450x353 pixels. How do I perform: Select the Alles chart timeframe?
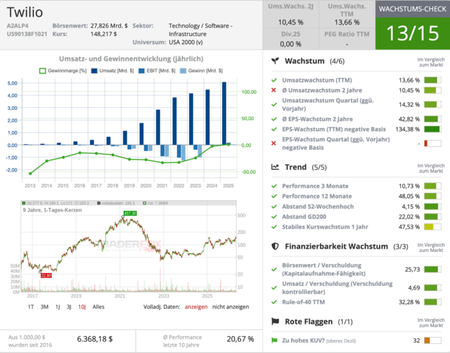pos(99,307)
